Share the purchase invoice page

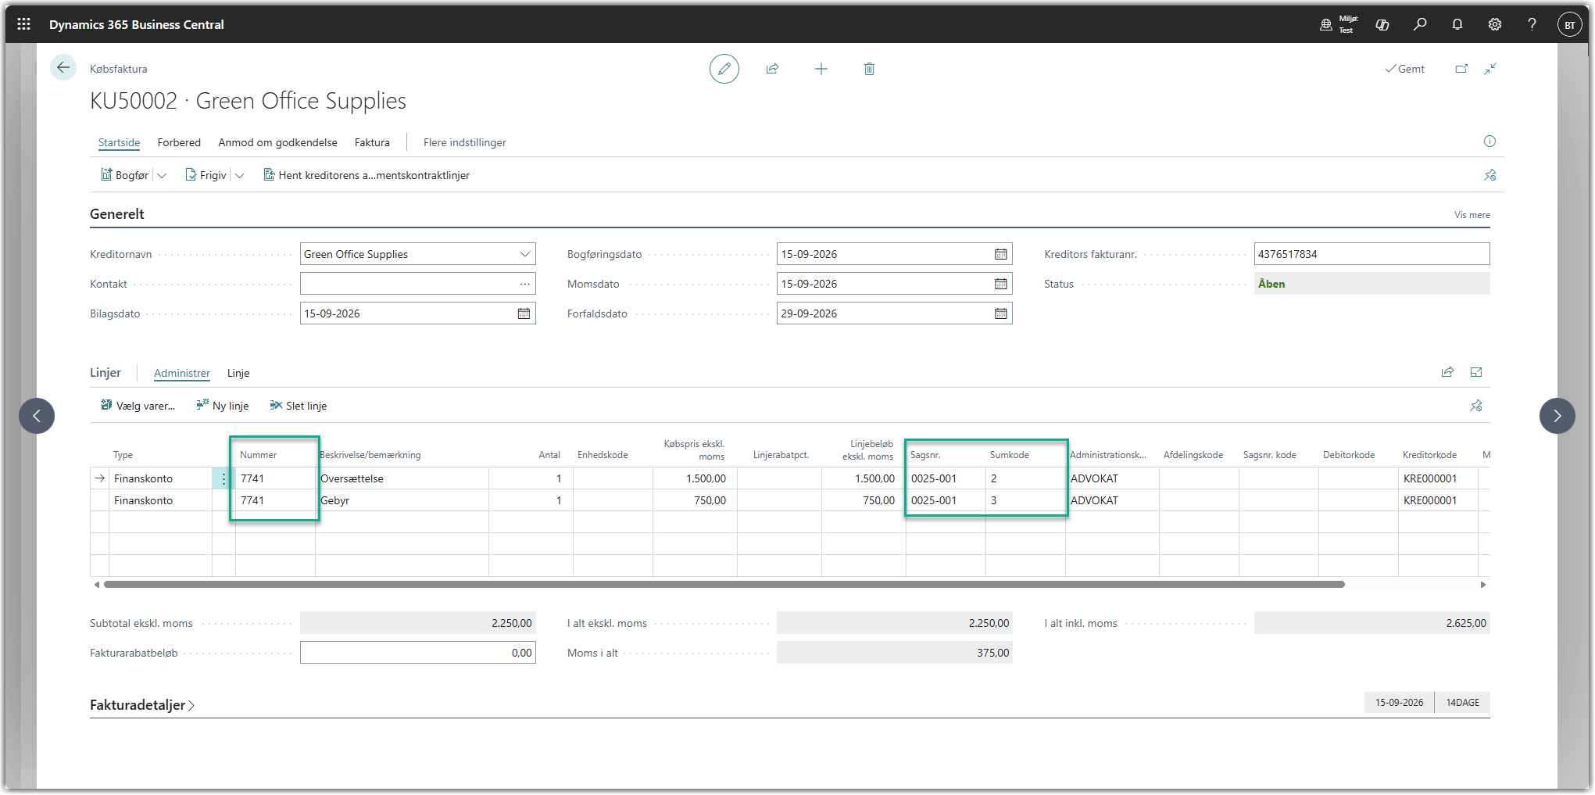coord(773,69)
